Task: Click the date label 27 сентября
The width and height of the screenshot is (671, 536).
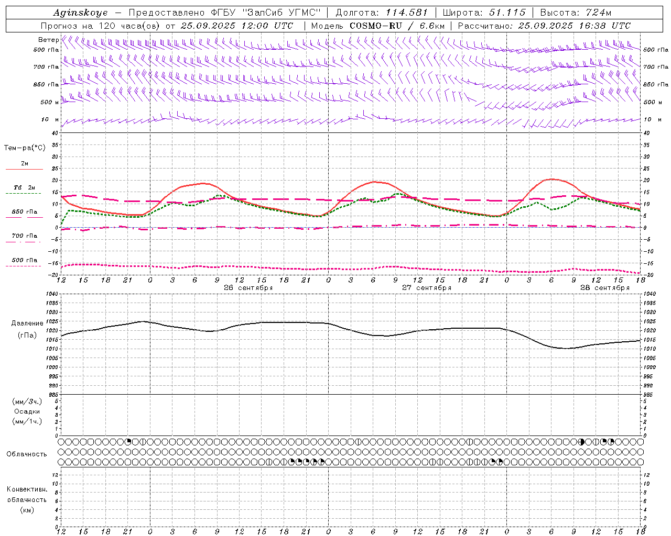Action: pyautogui.click(x=427, y=288)
